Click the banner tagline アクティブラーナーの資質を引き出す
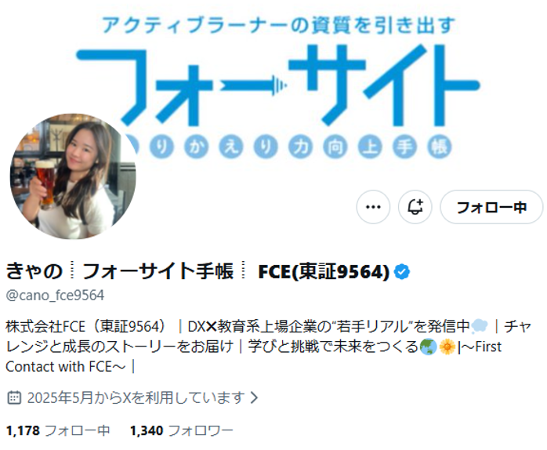 278,25
